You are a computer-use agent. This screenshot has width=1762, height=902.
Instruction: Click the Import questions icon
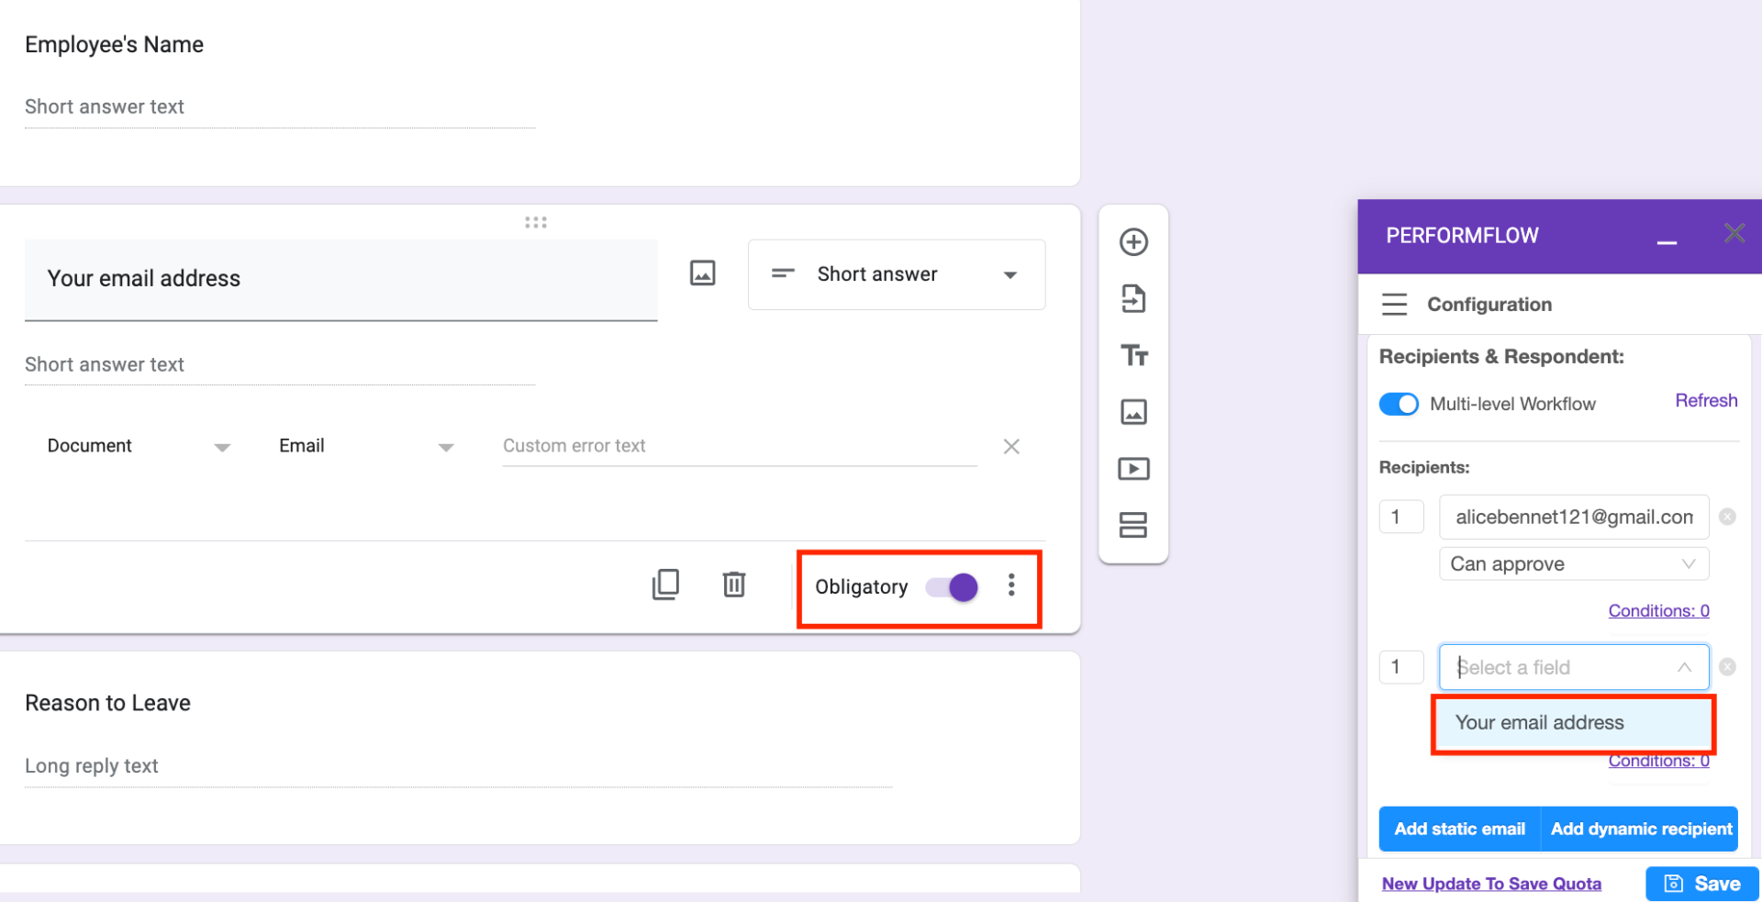1133,298
